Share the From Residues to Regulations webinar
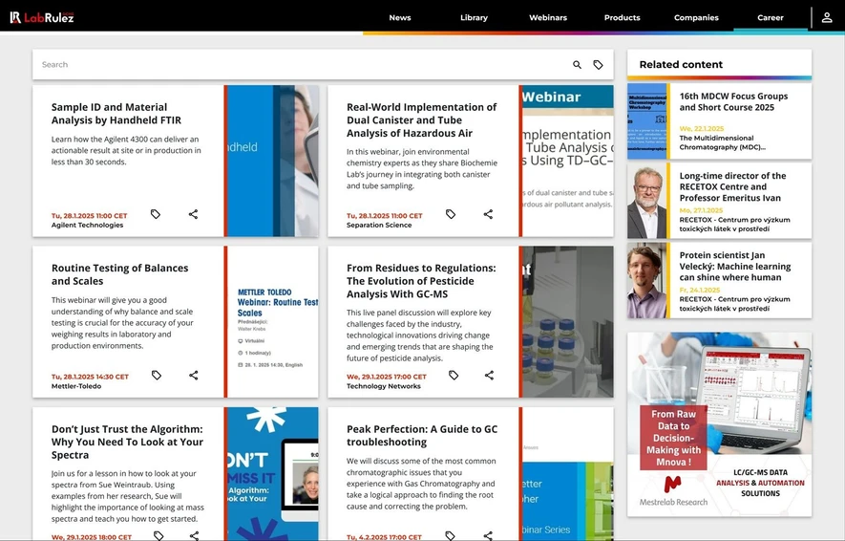 pos(489,375)
